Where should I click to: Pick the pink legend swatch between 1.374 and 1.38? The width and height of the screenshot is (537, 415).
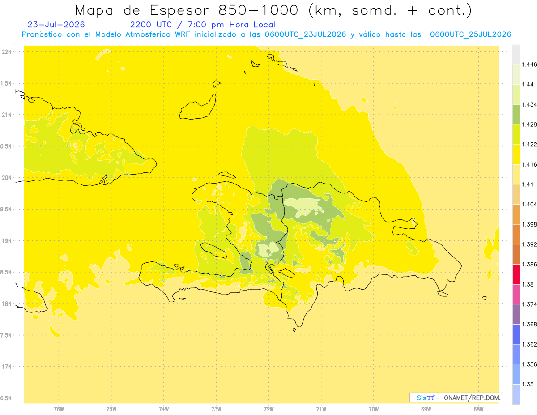click(x=516, y=294)
